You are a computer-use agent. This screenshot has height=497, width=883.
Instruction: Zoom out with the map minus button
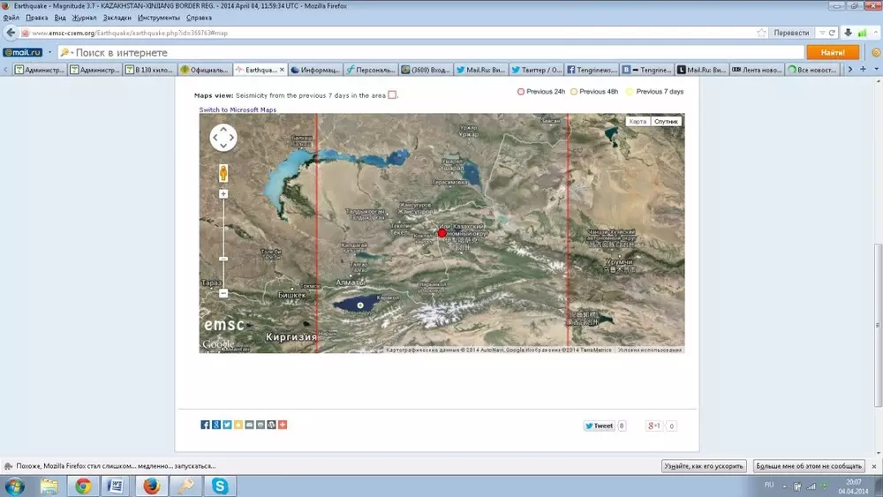223,293
